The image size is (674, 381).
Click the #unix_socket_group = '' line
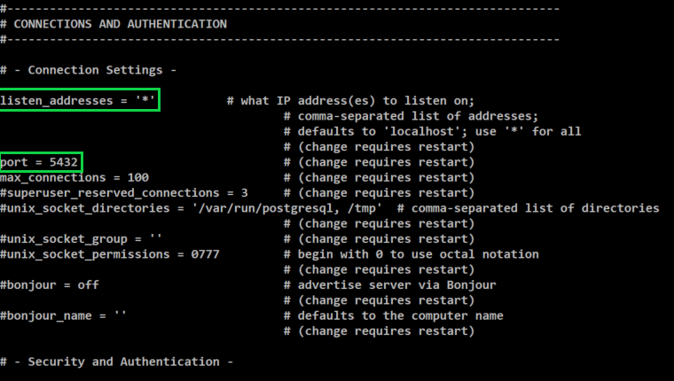[x=82, y=239]
